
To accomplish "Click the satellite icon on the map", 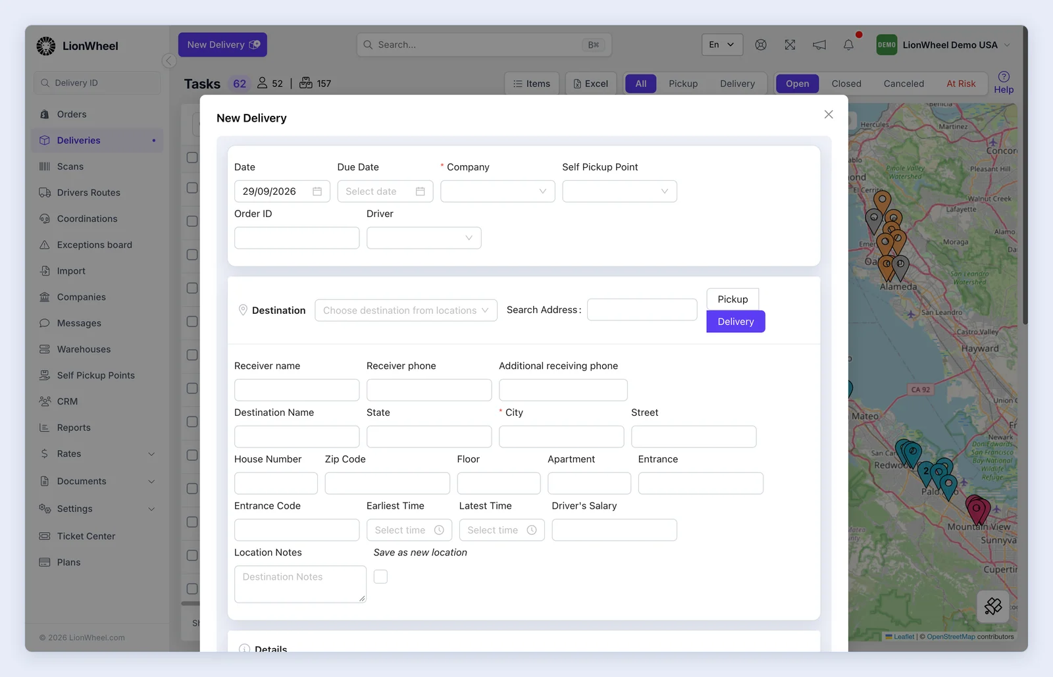I will tap(993, 606).
